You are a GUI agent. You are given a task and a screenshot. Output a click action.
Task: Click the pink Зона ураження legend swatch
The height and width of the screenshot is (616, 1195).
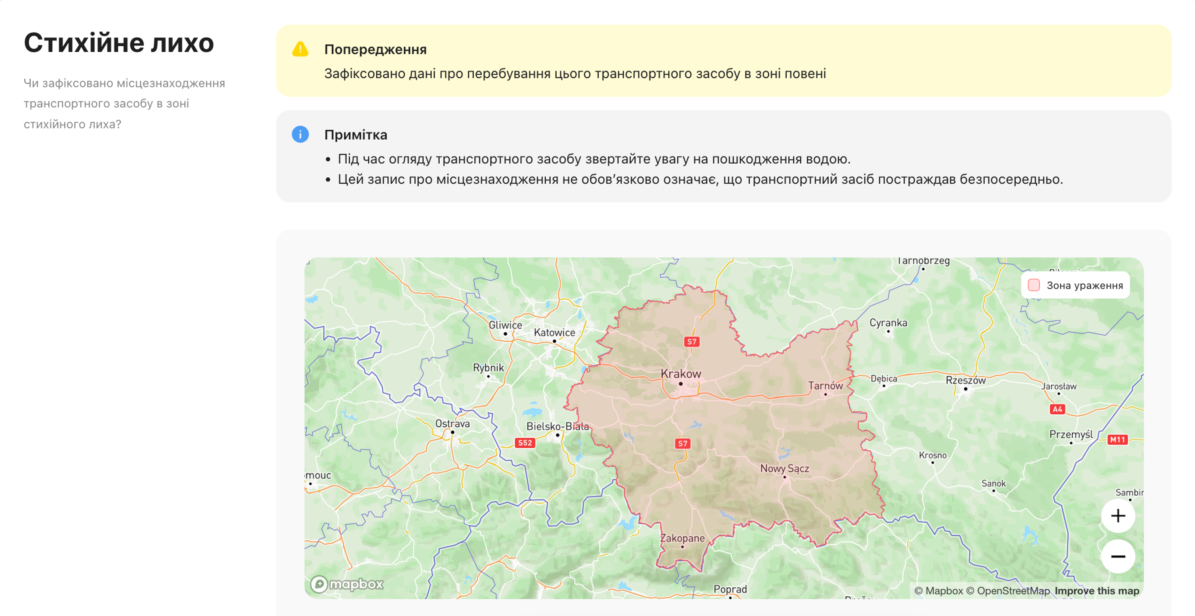1033,285
